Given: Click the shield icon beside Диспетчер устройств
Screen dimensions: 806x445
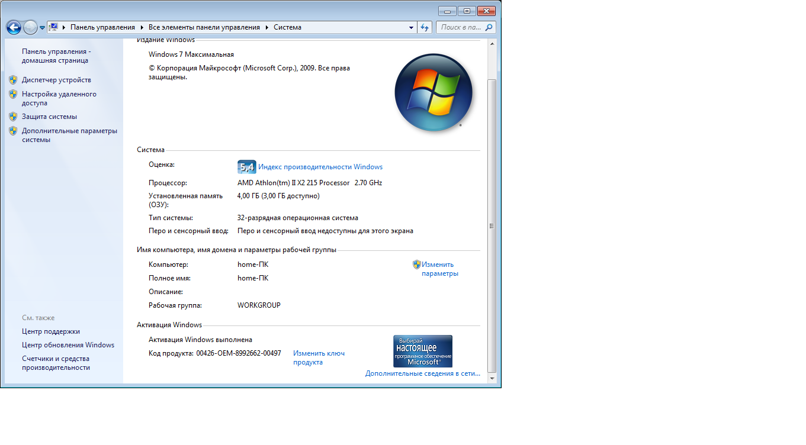Looking at the screenshot, I should coord(13,80).
